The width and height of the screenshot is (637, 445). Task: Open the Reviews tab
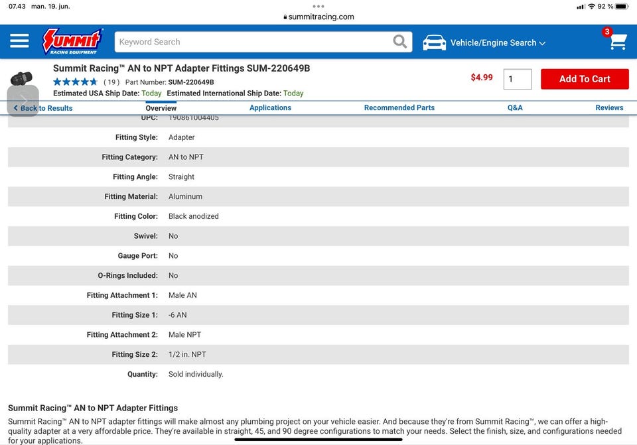(x=609, y=107)
